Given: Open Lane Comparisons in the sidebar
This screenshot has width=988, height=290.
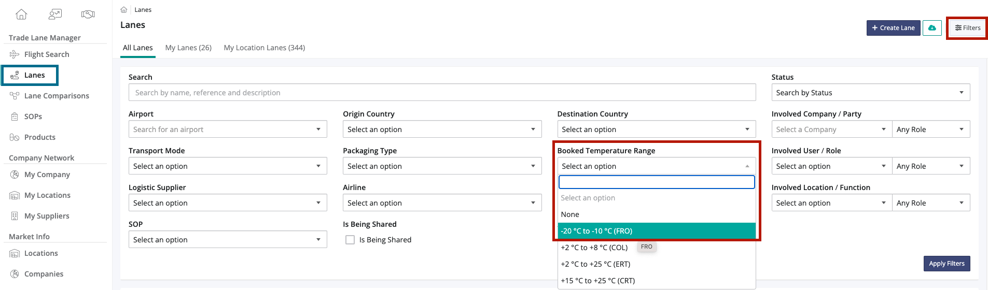Looking at the screenshot, I should coord(57,96).
